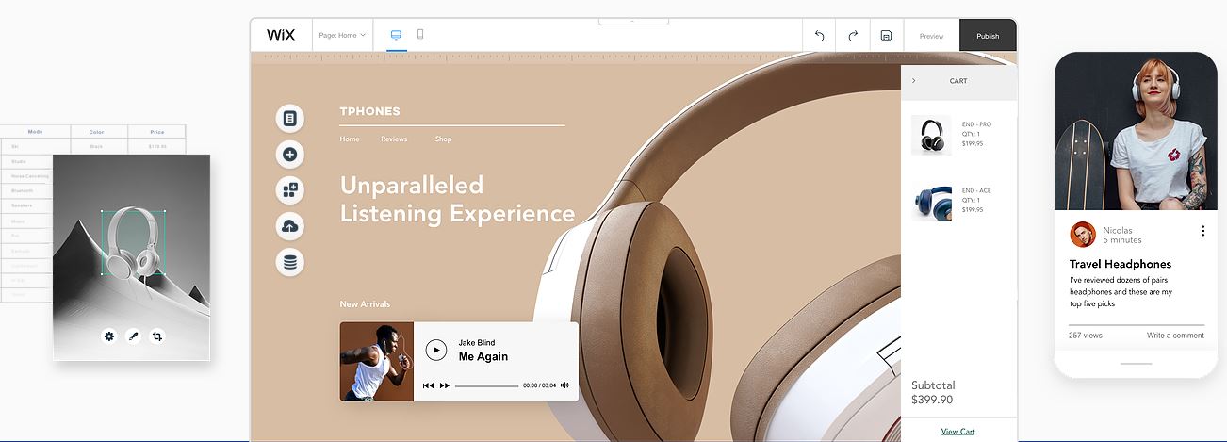Skip to previous track in player
Image resolution: width=1227 pixels, height=442 pixels.
tap(428, 385)
